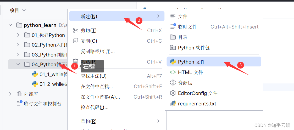The image size is (294, 130).
Task: Create a new 文件 from the submenu
Action: (x=214, y=16)
